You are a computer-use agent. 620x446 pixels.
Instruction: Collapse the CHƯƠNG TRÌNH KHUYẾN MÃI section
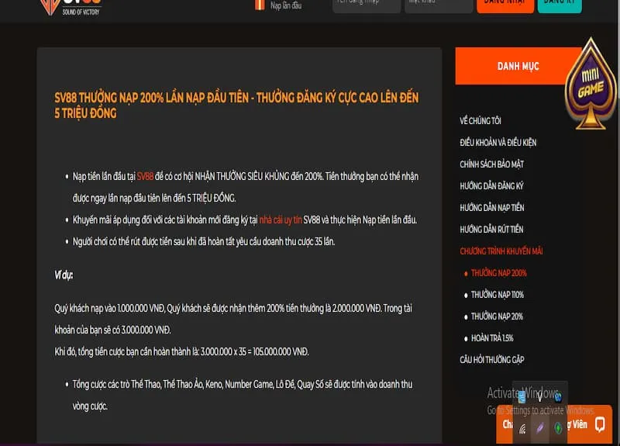click(501, 251)
